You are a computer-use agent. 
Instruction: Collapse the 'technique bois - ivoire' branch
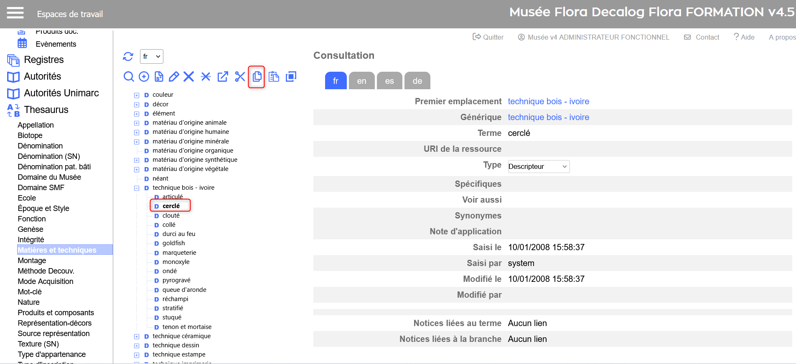(137, 188)
